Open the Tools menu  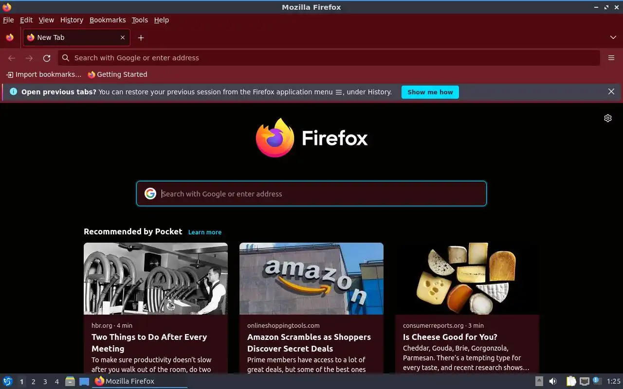(140, 20)
